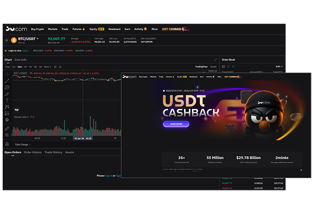The image size is (312, 214).
Task: Open chart indicators settings icon
Action: tap(57, 67)
